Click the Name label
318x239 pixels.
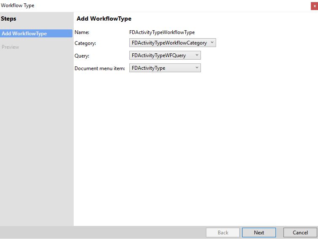point(82,32)
